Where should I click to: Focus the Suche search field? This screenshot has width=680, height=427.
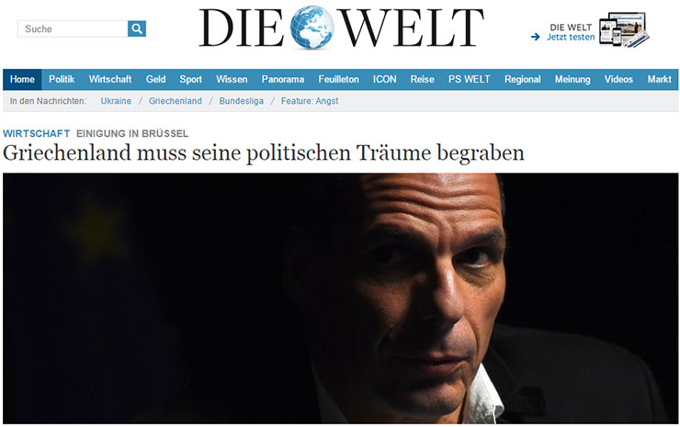tap(73, 28)
